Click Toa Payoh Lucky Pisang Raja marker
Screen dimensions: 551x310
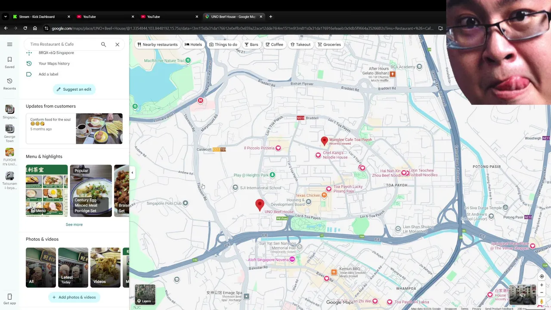[x=329, y=189]
